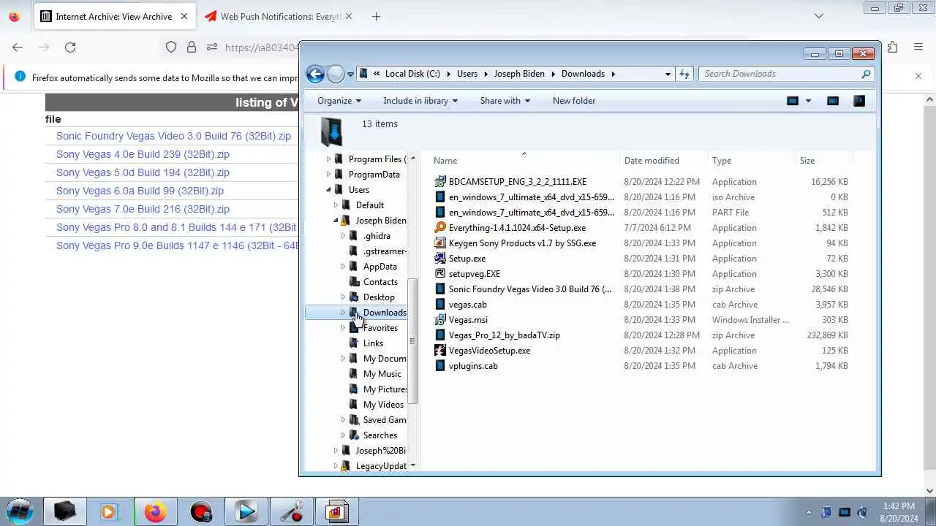Select the Favorites tree folder
The image size is (936, 526).
[380, 328]
